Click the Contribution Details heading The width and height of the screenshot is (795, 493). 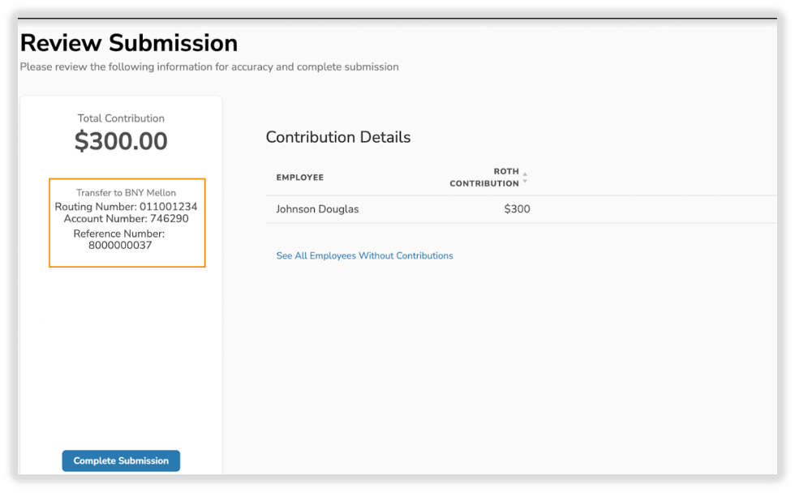click(x=338, y=137)
